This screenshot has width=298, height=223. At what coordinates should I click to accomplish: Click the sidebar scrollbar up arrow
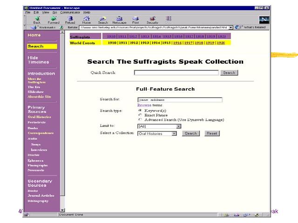click(62, 32)
